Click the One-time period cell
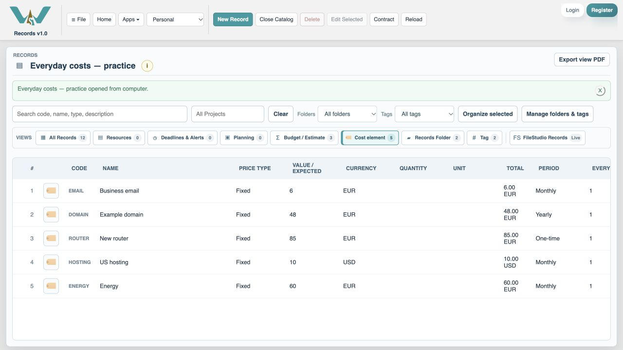Screen dimensions: 623x350 click(548, 239)
